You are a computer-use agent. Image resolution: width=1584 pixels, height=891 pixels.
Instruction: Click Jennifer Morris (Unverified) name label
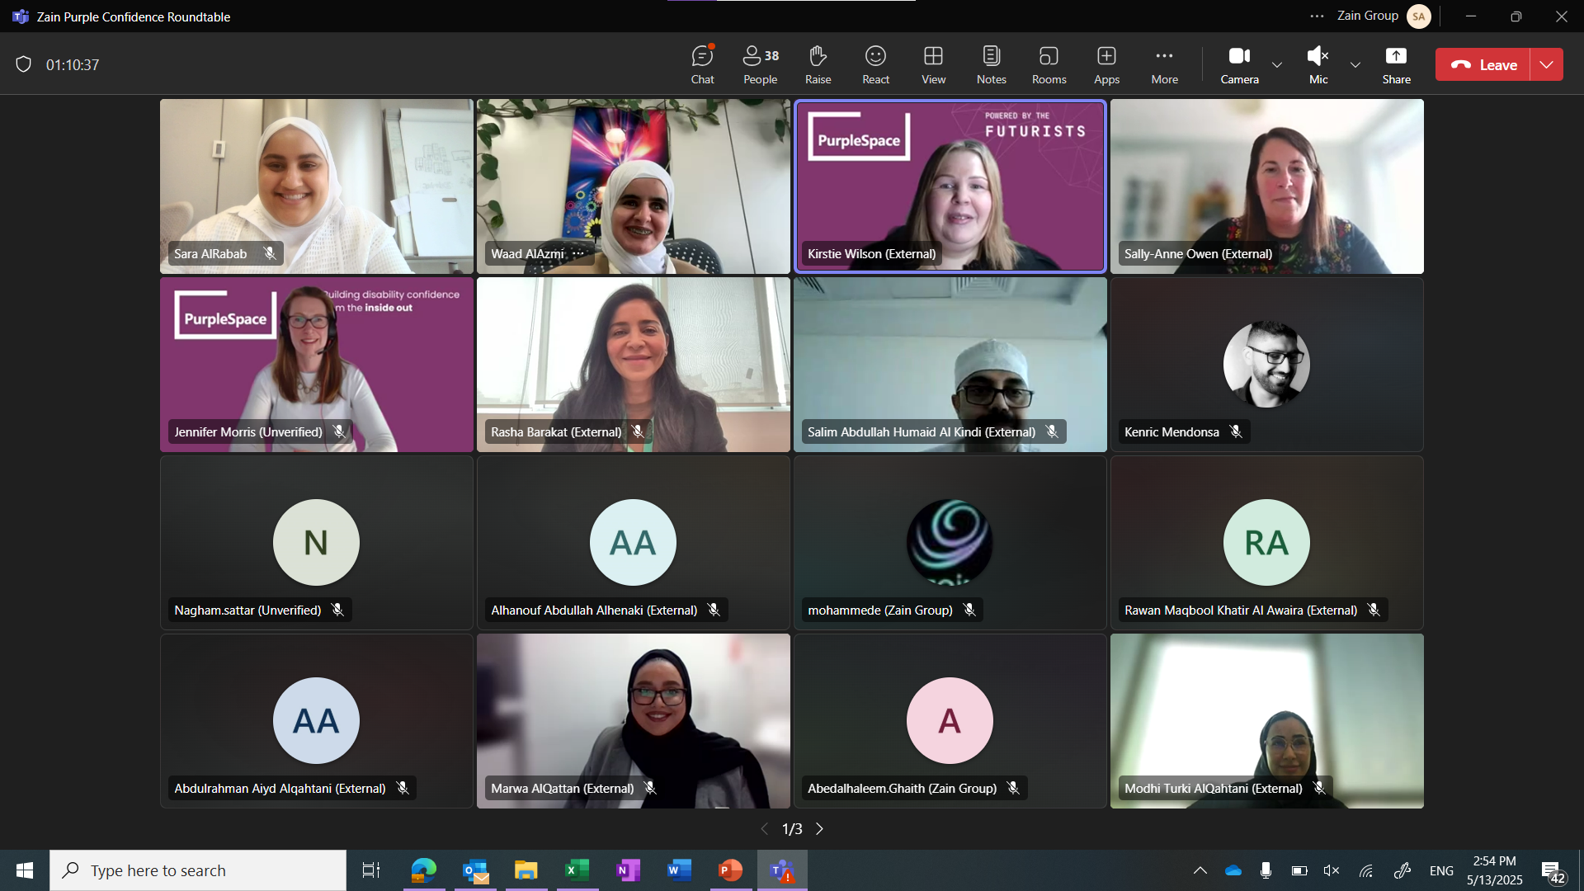click(248, 431)
